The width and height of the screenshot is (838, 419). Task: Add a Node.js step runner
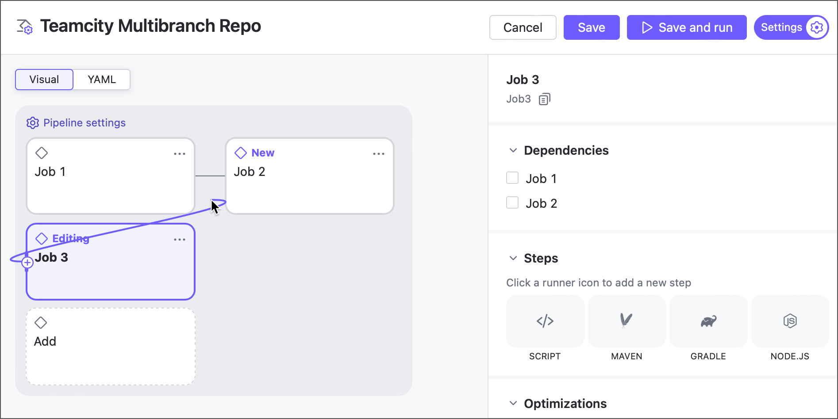[x=790, y=321]
